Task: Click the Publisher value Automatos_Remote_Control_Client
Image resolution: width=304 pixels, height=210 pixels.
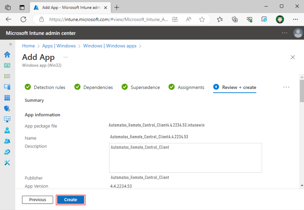Action: point(140,177)
